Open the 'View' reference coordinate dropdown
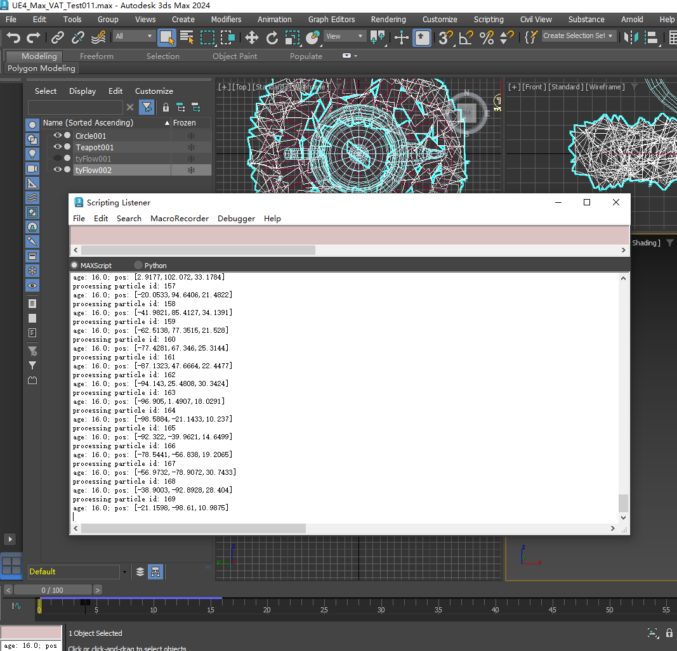 coord(344,36)
